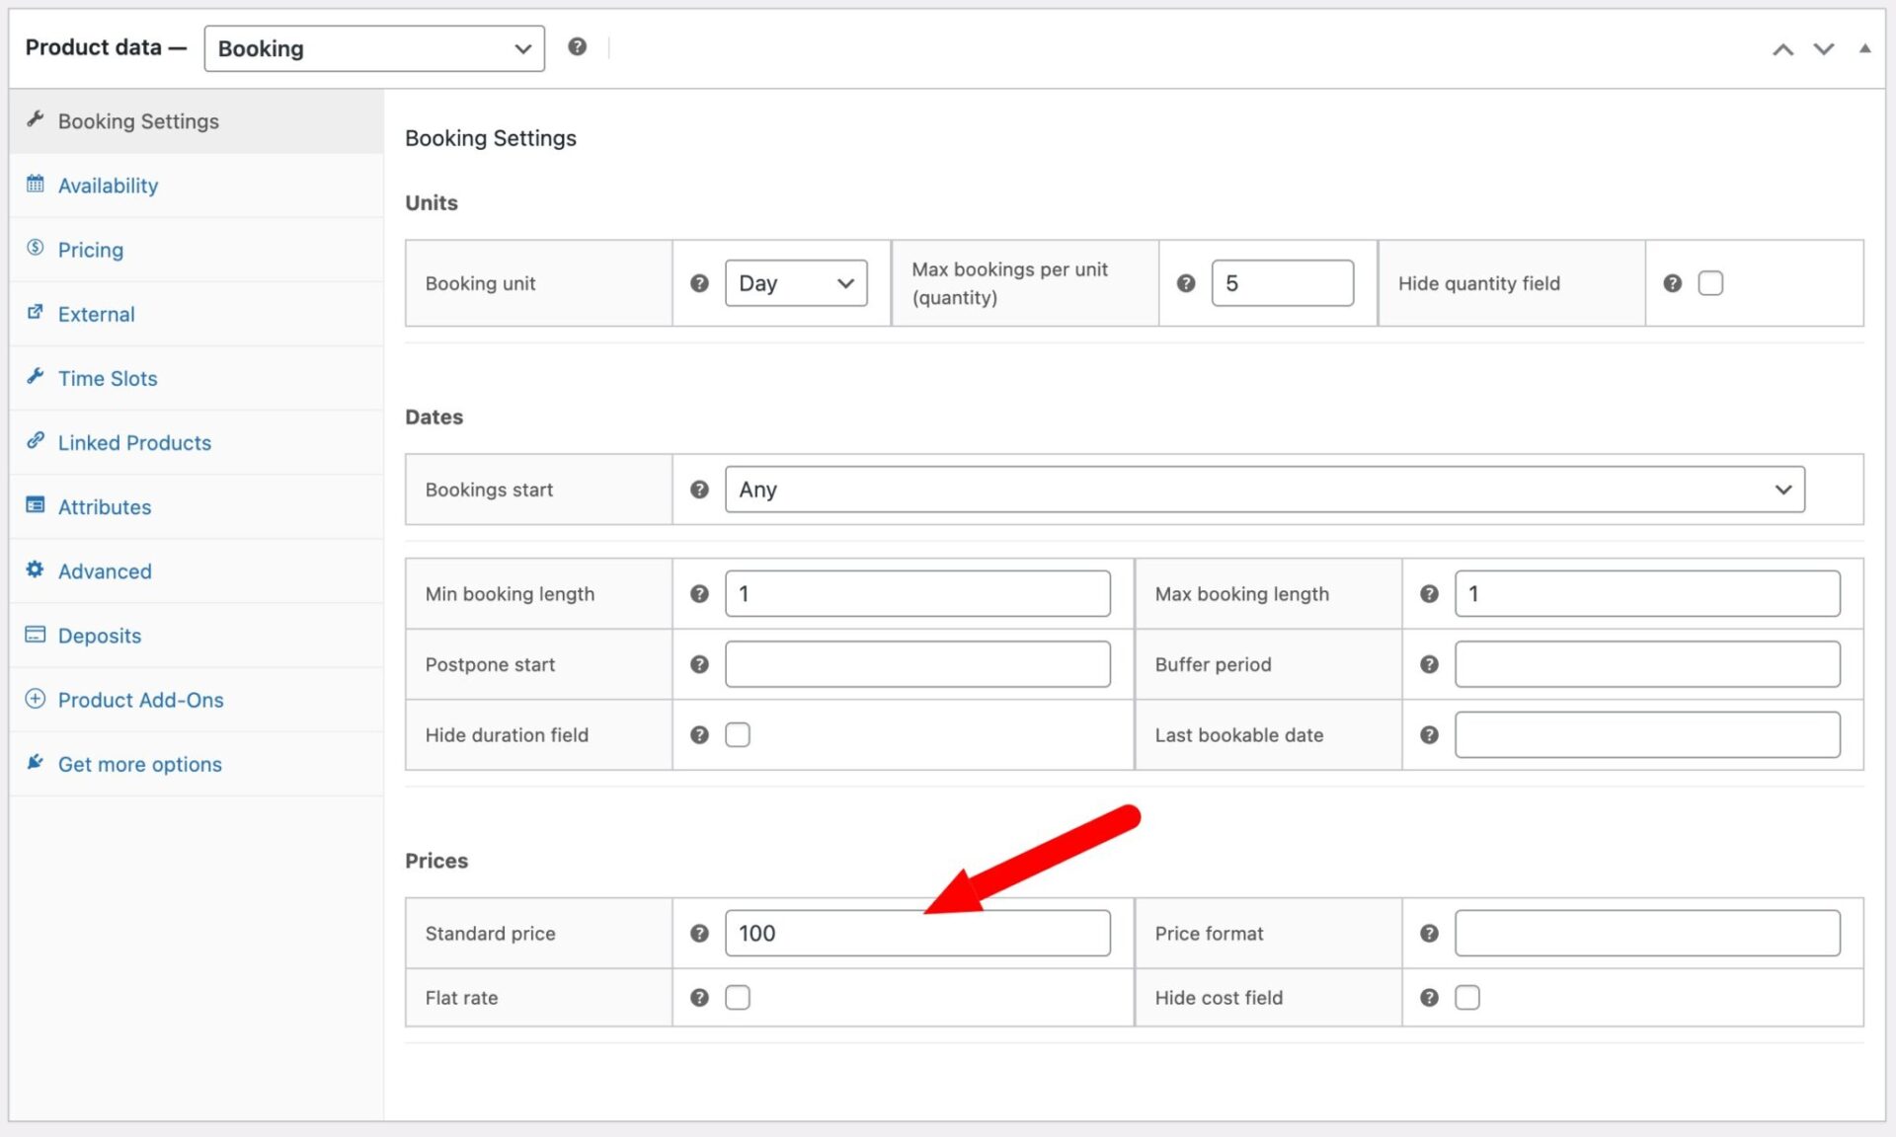Open the Get more options link
Image resolution: width=1896 pixels, height=1137 pixels.
(x=139, y=764)
